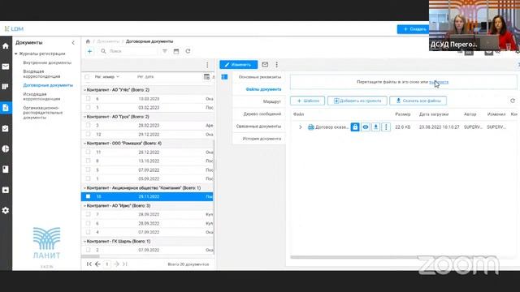
Task: Open the highlighted documents section in the left rail
Action: [6, 108]
